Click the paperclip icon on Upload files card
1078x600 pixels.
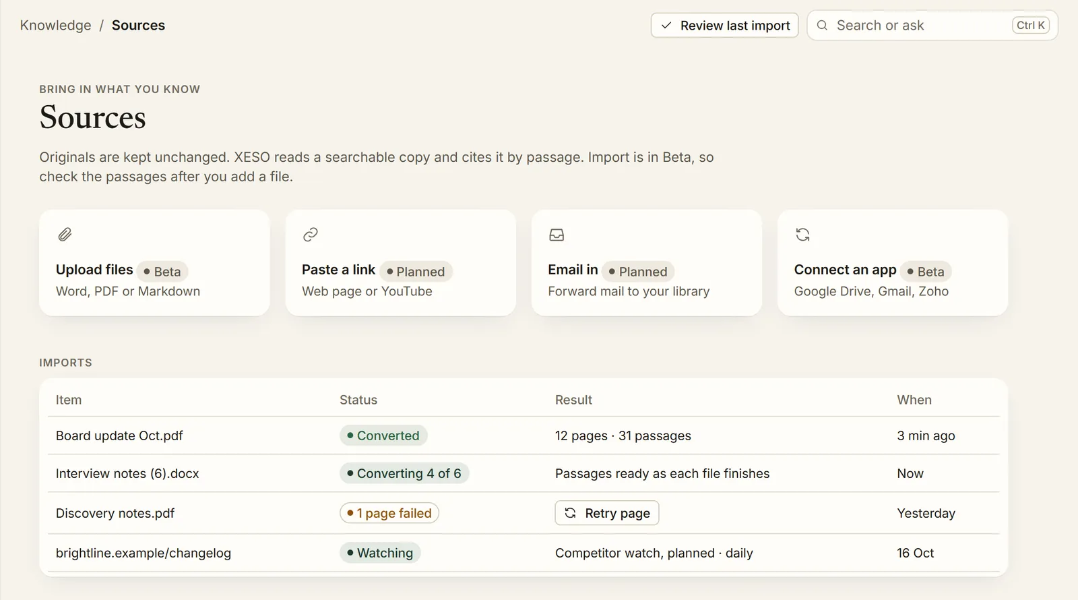click(65, 235)
